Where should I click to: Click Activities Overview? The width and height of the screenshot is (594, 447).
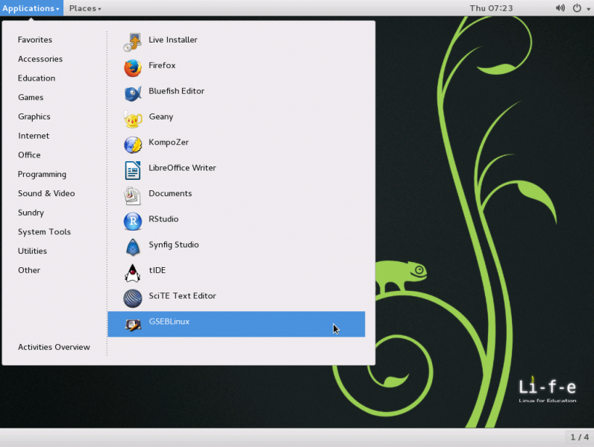pos(54,347)
